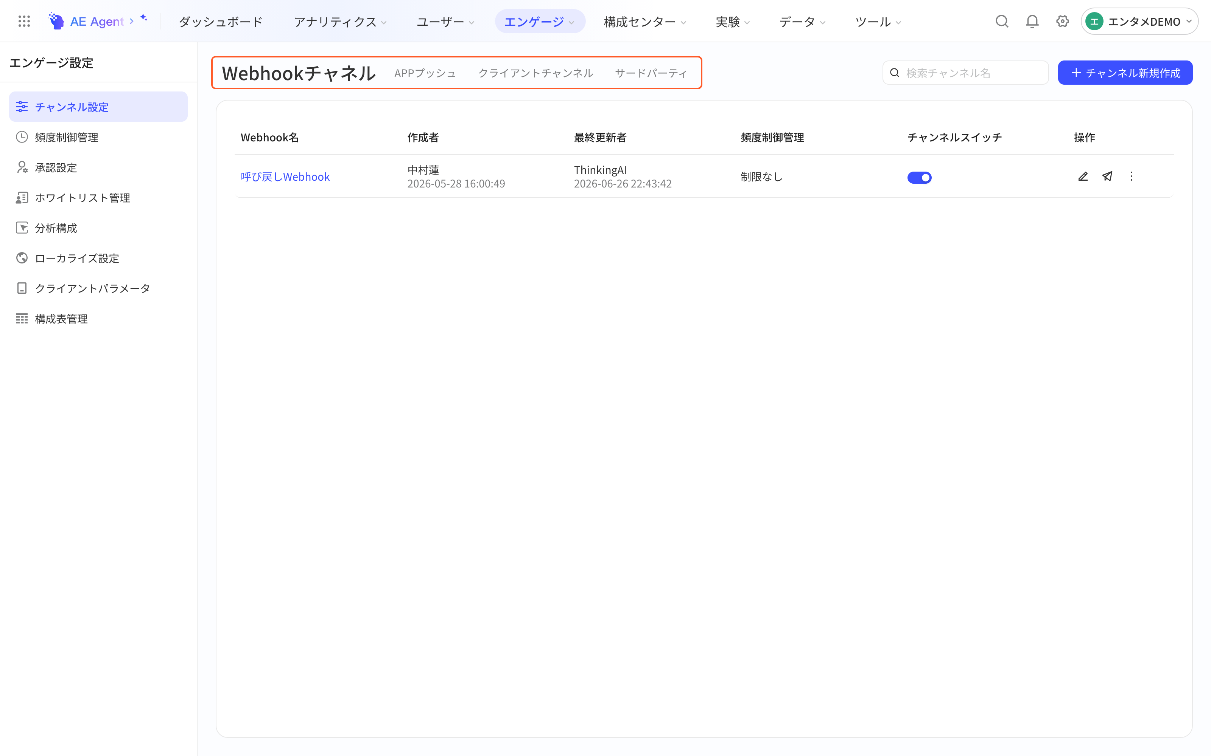The height and width of the screenshot is (756, 1211).
Task: Toggle the 呼び戻しWebhook channel switch off
Action: [919, 178]
